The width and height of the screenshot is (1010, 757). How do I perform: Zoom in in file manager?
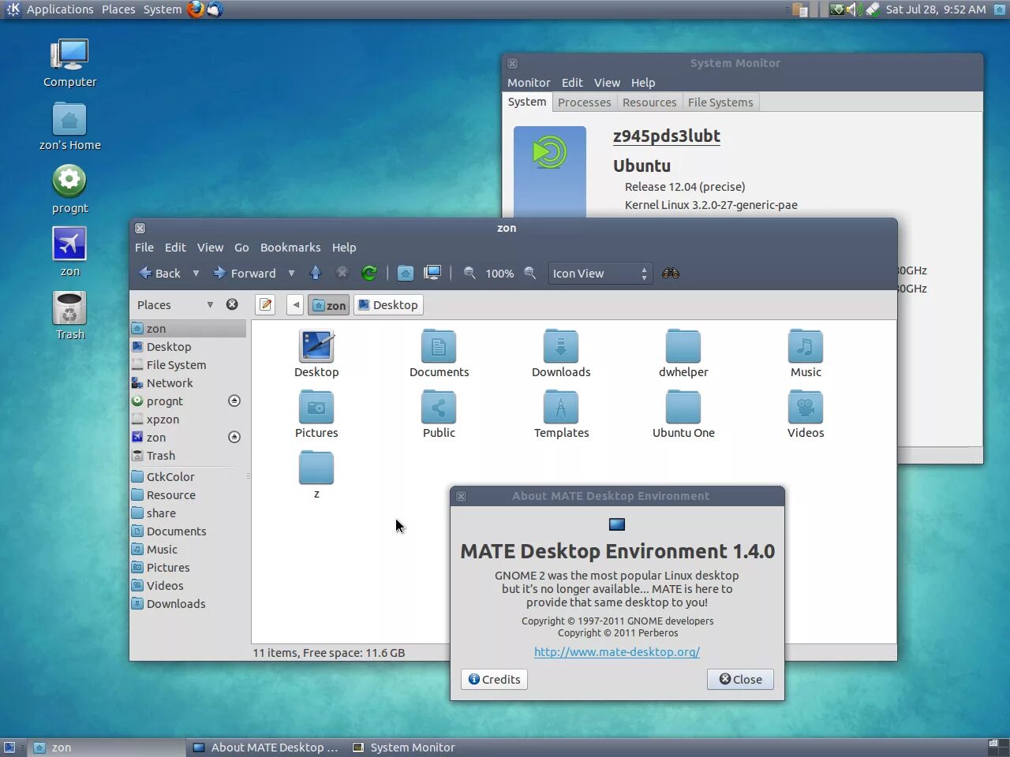point(530,273)
